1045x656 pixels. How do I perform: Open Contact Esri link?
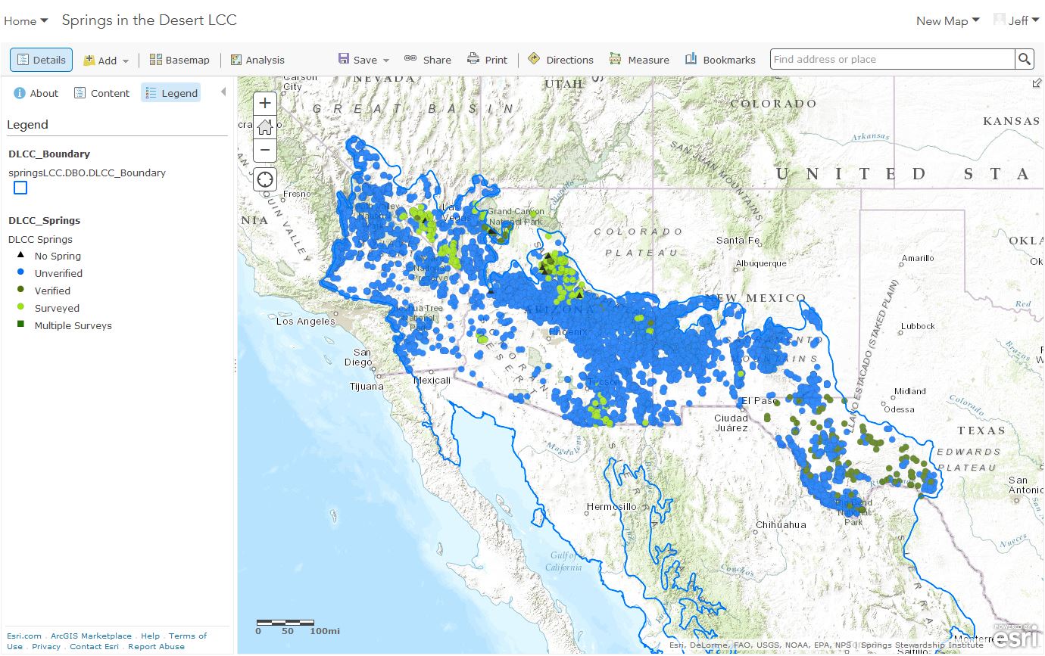pos(94,647)
